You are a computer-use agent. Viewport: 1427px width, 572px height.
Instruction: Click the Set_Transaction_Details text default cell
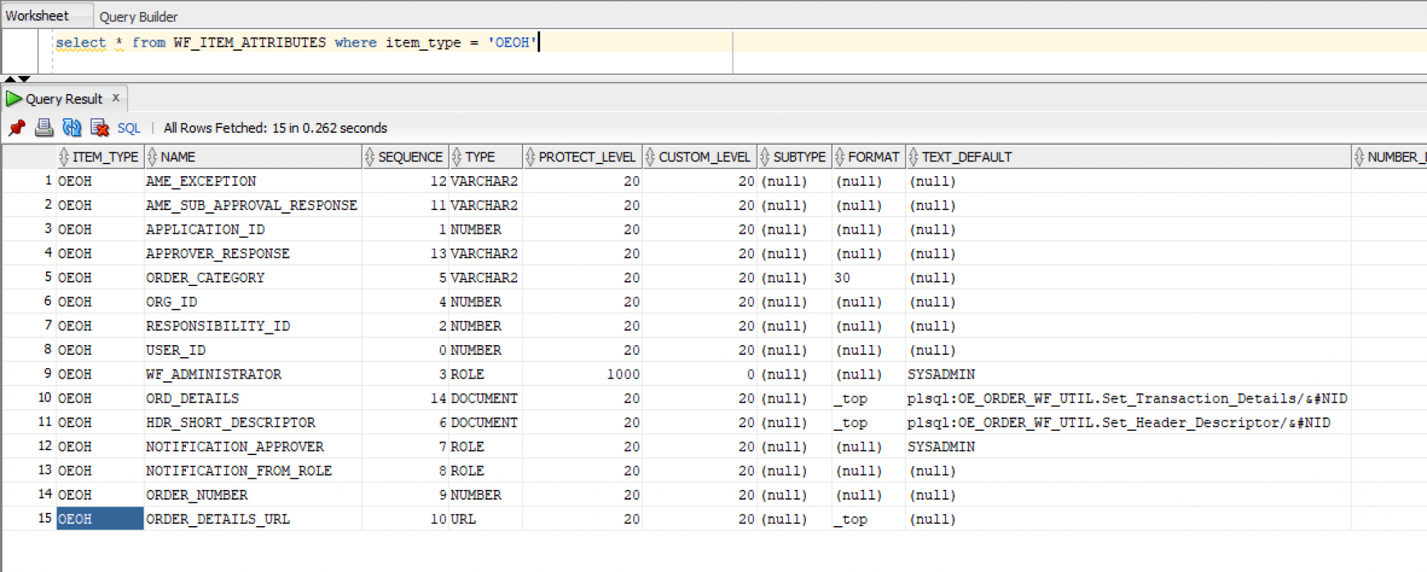pyautogui.click(x=1129, y=398)
